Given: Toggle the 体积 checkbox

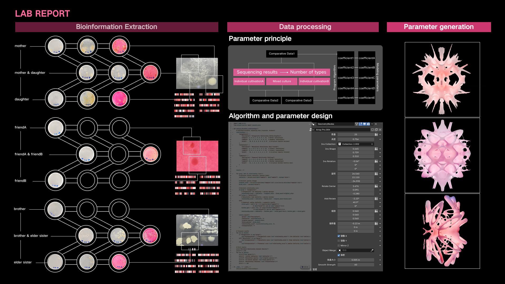Looking at the screenshot, I should point(339,255).
